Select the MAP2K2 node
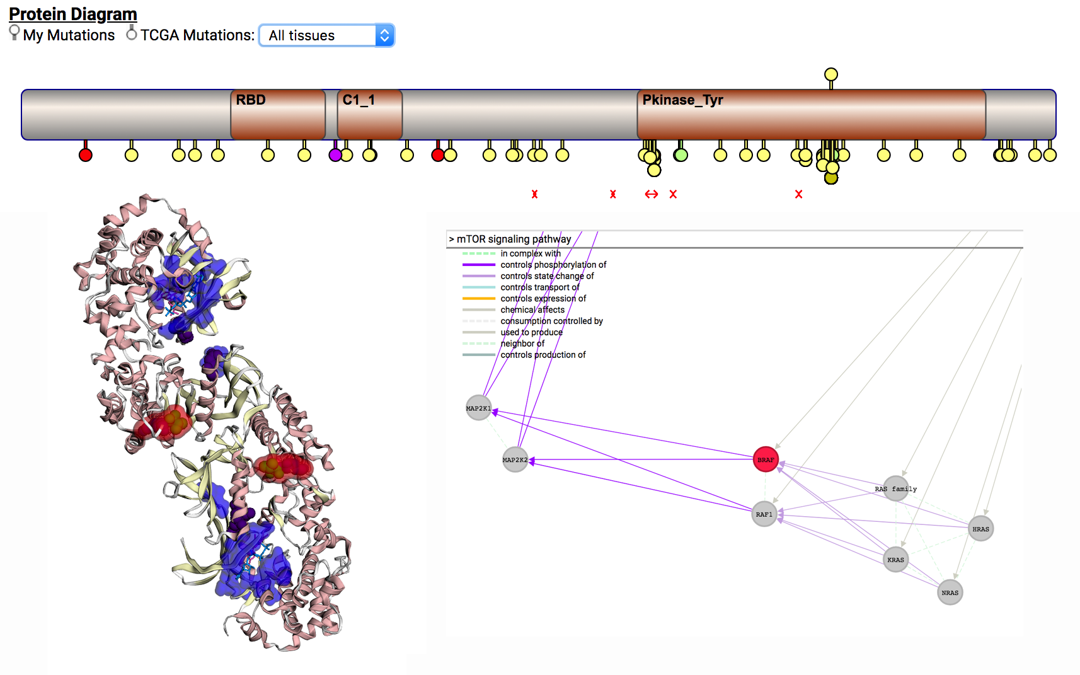 [x=515, y=460]
